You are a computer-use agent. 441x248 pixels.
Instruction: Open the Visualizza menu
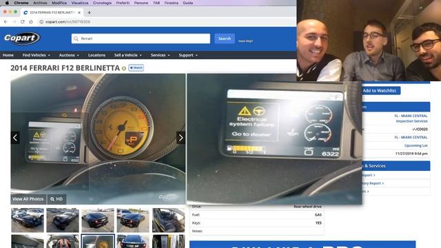pyautogui.click(x=80, y=3)
